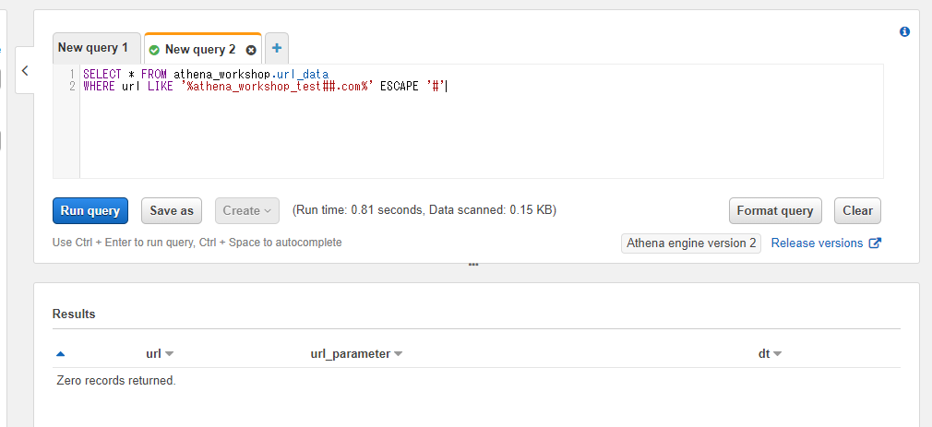932x427 pixels.
Task: Sort results by url_parameter column
Action: click(356, 354)
